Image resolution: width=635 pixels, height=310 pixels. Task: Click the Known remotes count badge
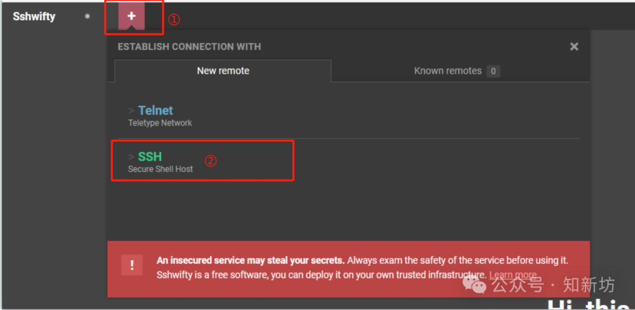(493, 71)
